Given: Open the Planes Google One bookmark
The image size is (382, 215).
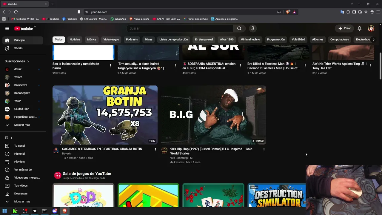Looking at the screenshot, I should pos(195,19).
